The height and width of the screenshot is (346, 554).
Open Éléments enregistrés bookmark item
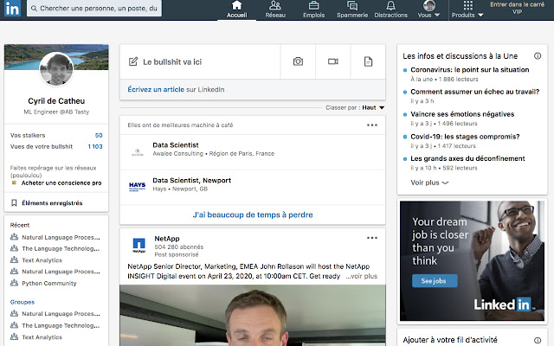52,203
